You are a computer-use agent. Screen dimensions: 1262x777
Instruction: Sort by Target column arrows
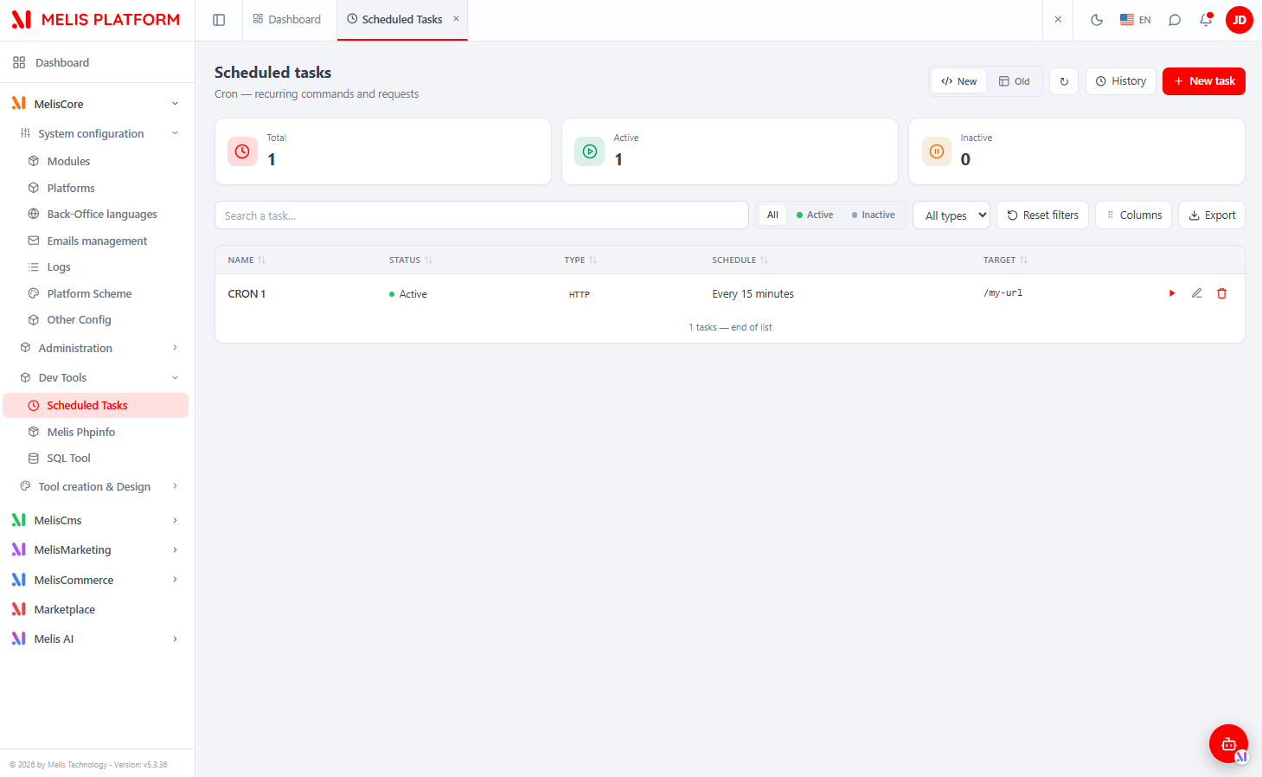(x=1023, y=260)
